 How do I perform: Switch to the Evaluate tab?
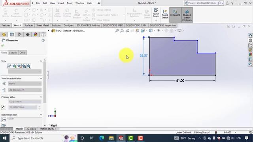click(x=56, y=25)
